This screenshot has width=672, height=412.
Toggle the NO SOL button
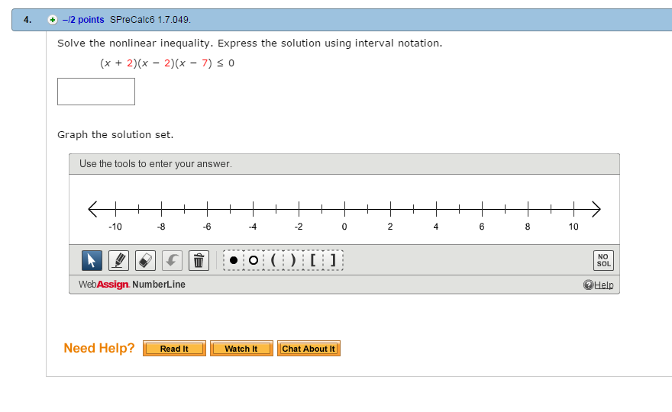click(603, 260)
